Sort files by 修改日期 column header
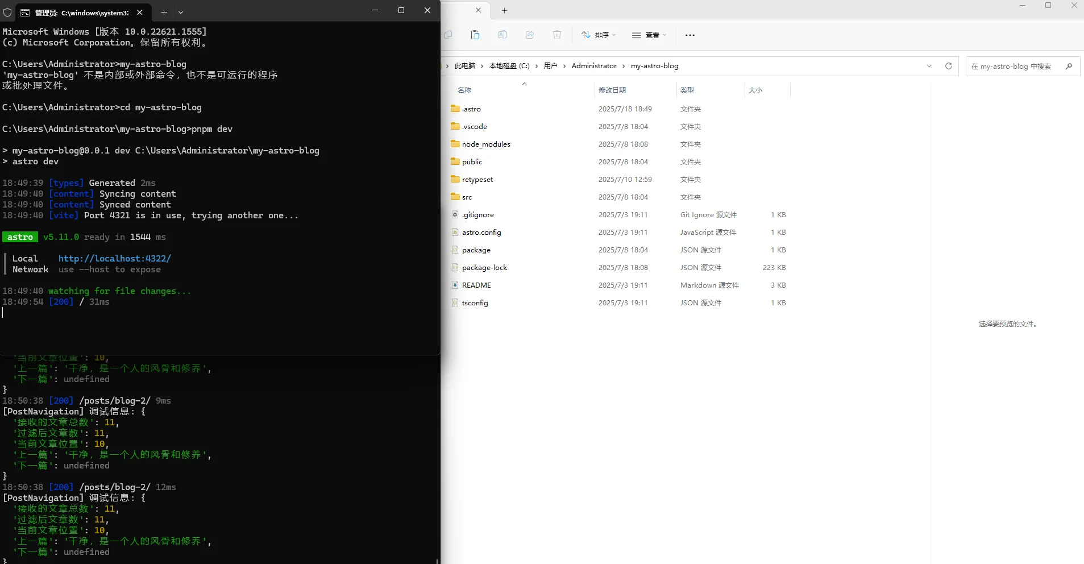The height and width of the screenshot is (564, 1084). coord(612,90)
